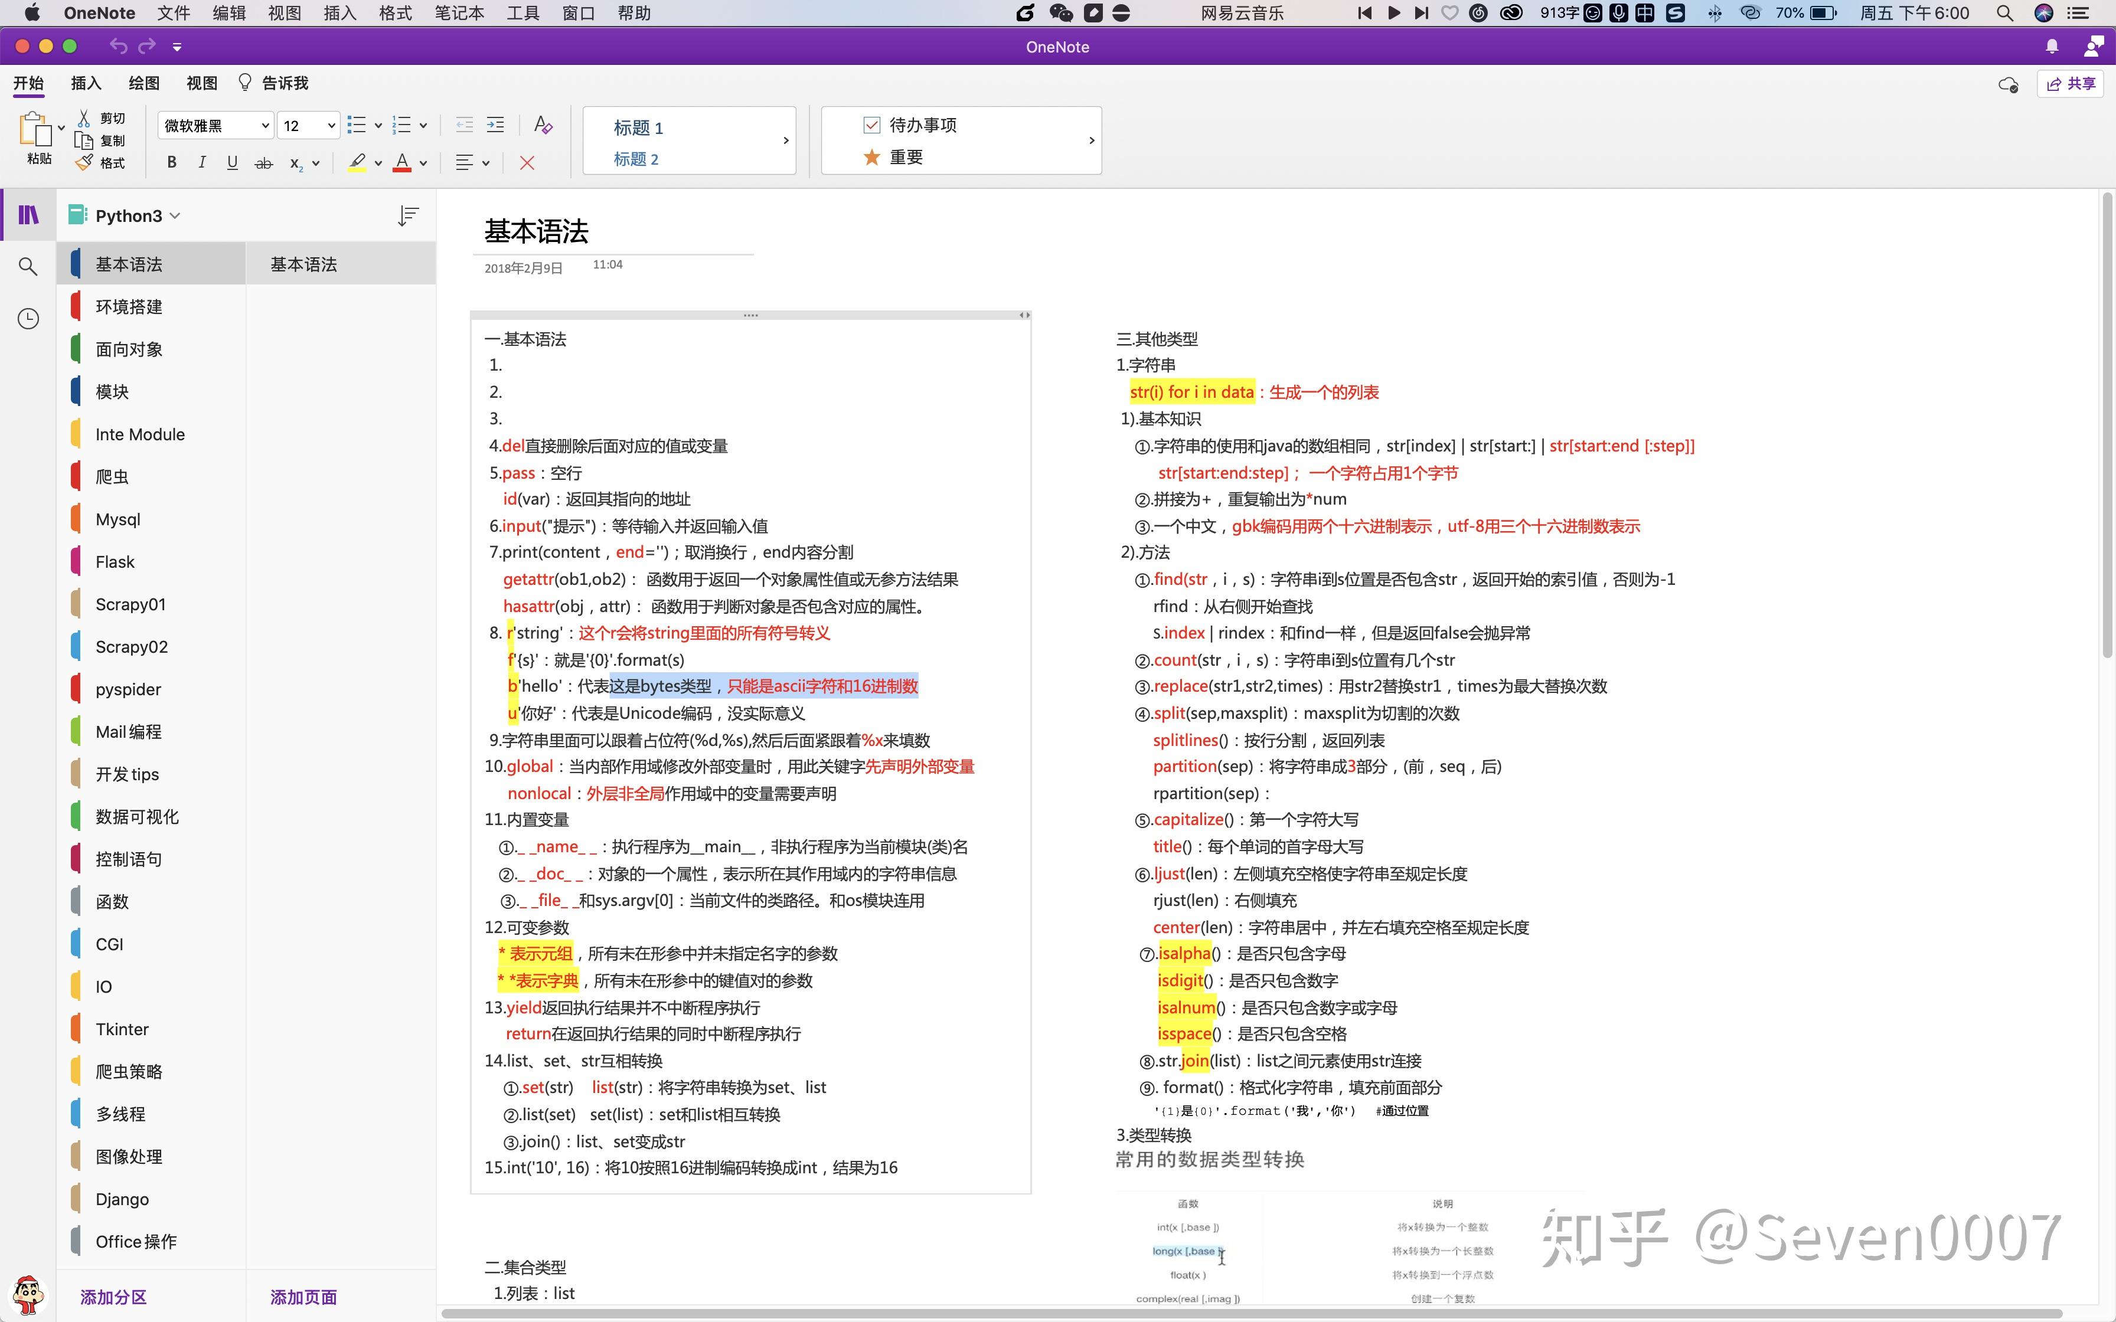Open the 环境搭建 section
Viewport: 2116px width, 1322px height.
[151, 307]
